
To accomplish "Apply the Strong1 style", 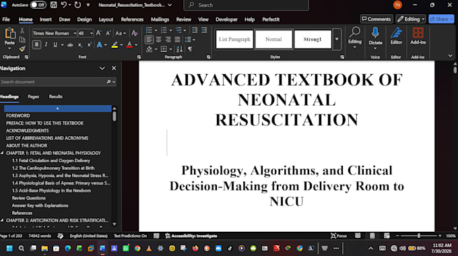I will coord(313,39).
